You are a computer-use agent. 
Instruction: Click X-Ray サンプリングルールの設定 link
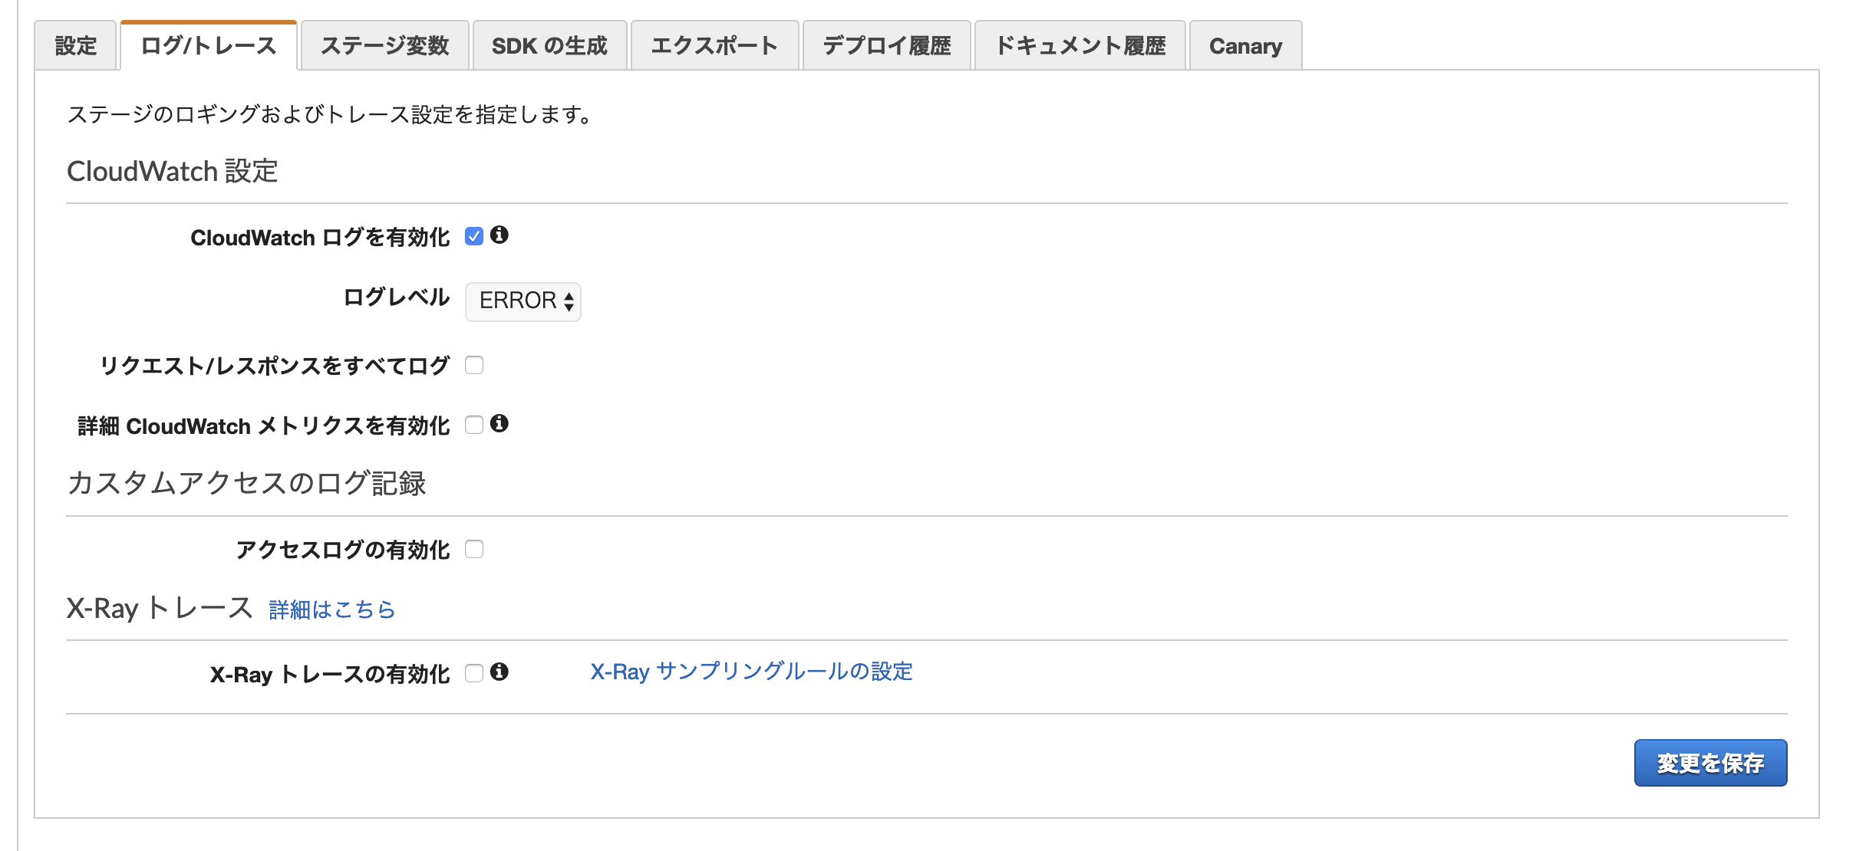[750, 672]
